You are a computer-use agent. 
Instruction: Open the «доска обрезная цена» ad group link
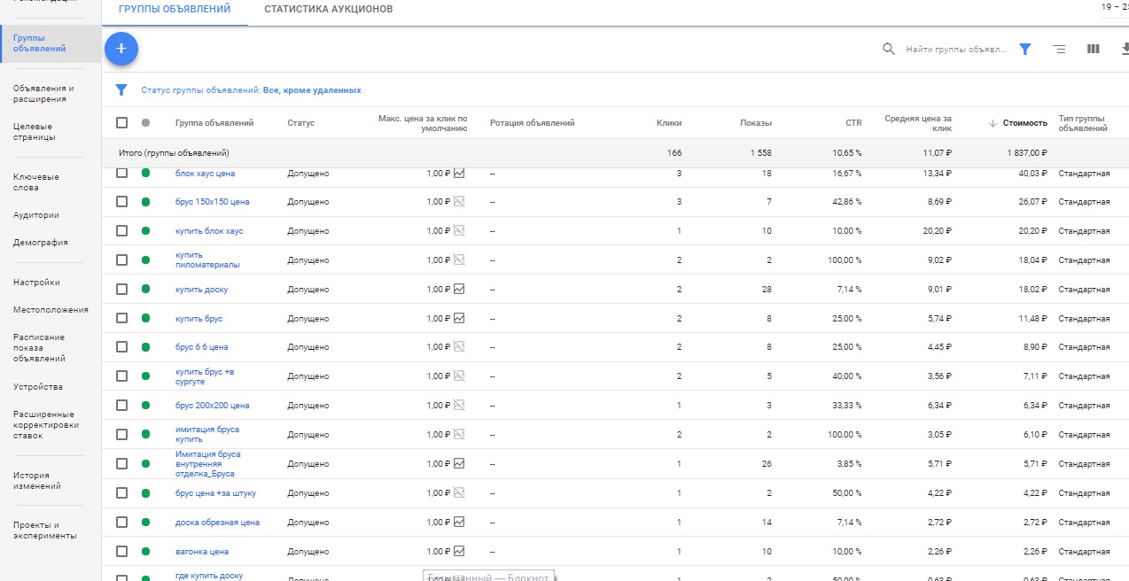point(217,523)
